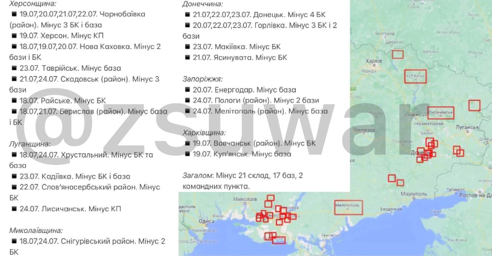The image size is (492, 256).
Task: Click the '24.07. Лисичанськ. Мінус КП' entry
Action: 66,209
